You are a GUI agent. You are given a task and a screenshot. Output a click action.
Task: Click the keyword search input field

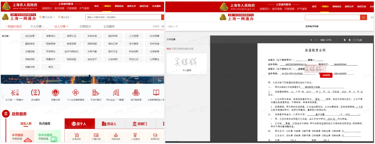[x=123, y=17]
